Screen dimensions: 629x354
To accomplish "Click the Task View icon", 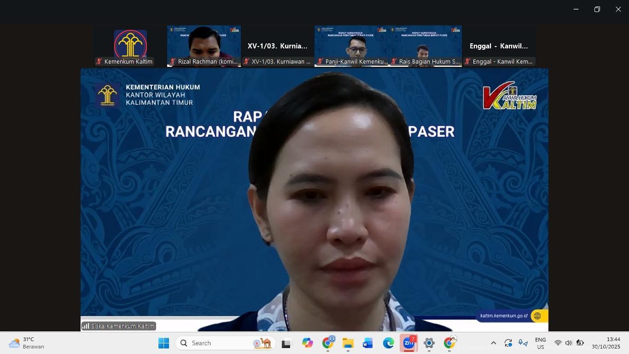I will pos(287,343).
